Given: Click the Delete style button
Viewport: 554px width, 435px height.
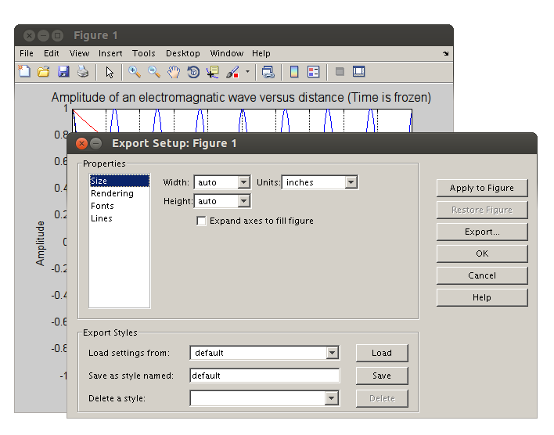Looking at the screenshot, I should [382, 398].
